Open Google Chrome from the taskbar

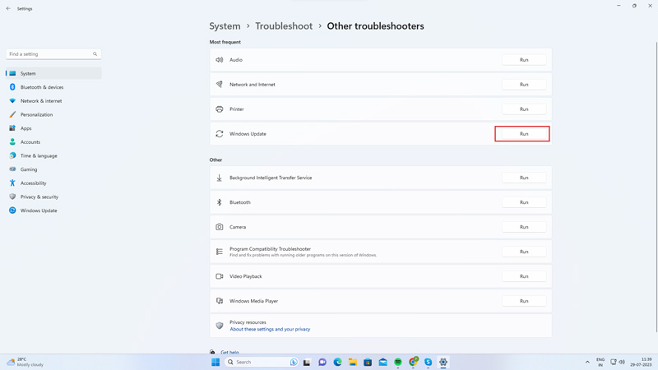coord(413,362)
